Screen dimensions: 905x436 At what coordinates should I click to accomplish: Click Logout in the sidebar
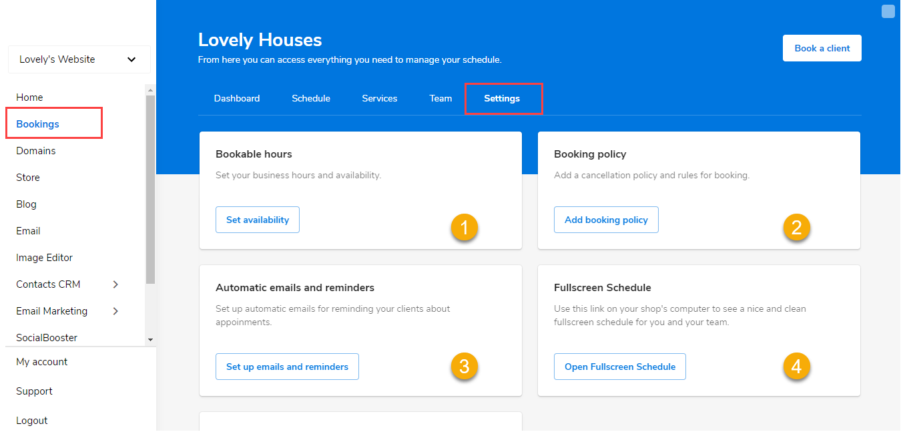pos(32,421)
